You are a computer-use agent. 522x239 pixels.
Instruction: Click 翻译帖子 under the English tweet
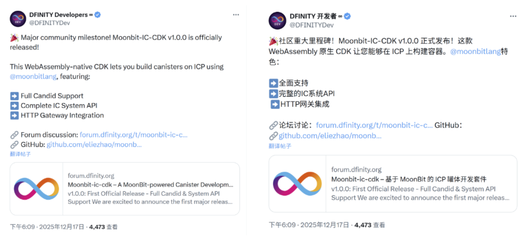[x=20, y=154]
